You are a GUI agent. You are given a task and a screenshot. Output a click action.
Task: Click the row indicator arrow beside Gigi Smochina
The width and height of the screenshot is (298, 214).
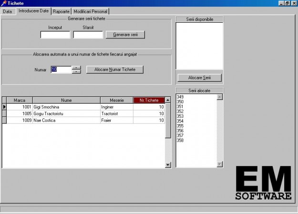click(x=5, y=107)
